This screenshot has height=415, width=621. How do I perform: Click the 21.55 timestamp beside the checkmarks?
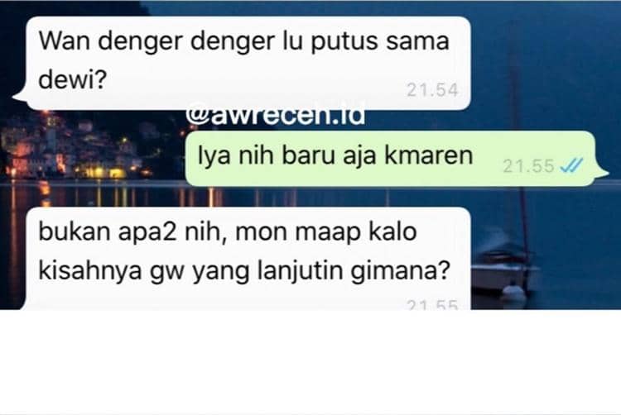click(x=528, y=165)
